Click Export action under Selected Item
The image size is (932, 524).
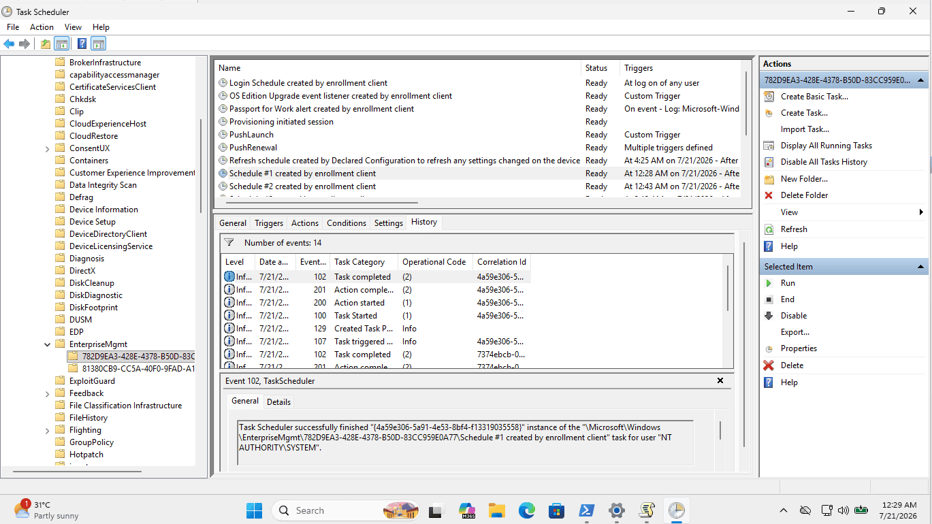click(x=795, y=332)
